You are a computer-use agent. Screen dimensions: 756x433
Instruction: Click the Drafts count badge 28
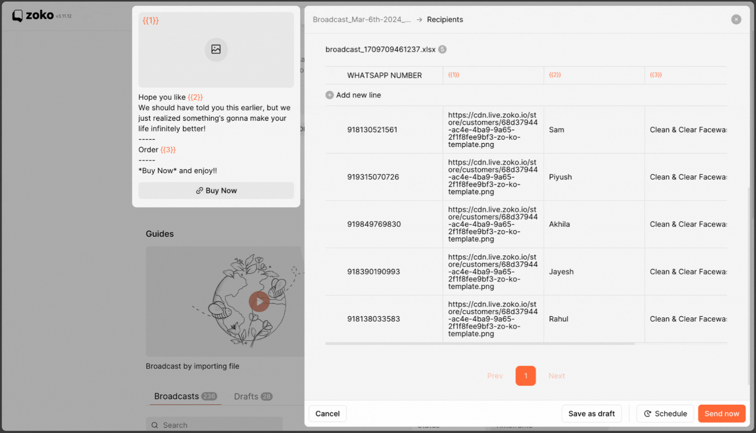tap(266, 396)
